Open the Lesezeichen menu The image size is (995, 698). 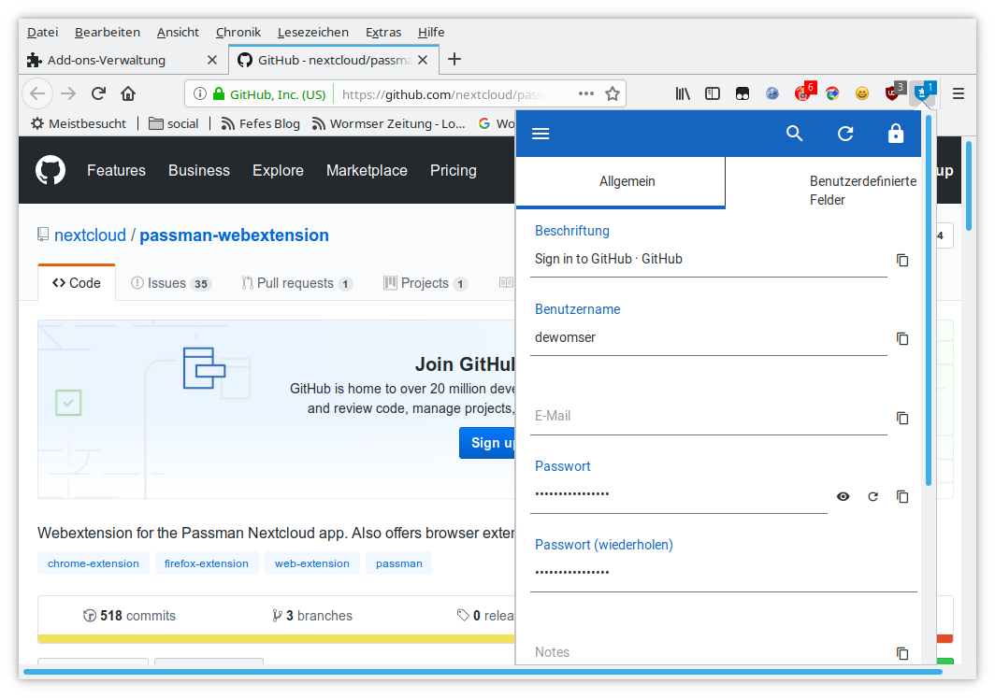click(x=313, y=33)
